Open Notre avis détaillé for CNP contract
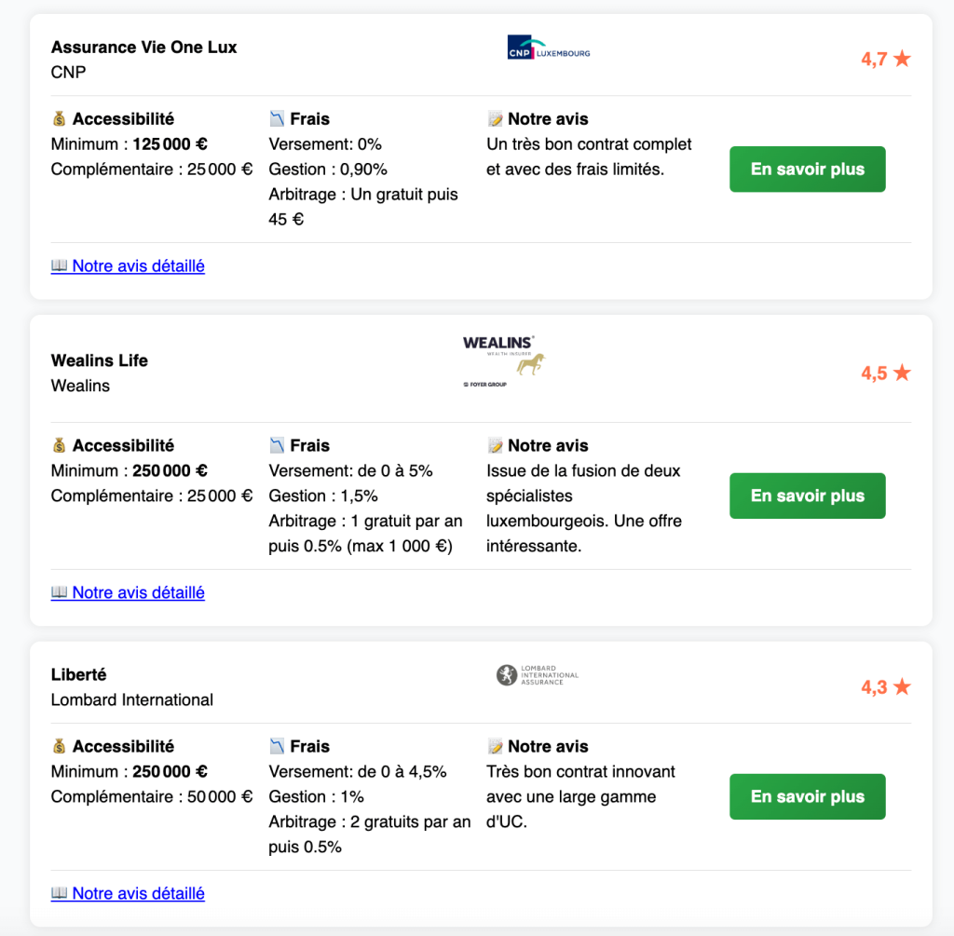This screenshot has width=954, height=936. tap(138, 266)
